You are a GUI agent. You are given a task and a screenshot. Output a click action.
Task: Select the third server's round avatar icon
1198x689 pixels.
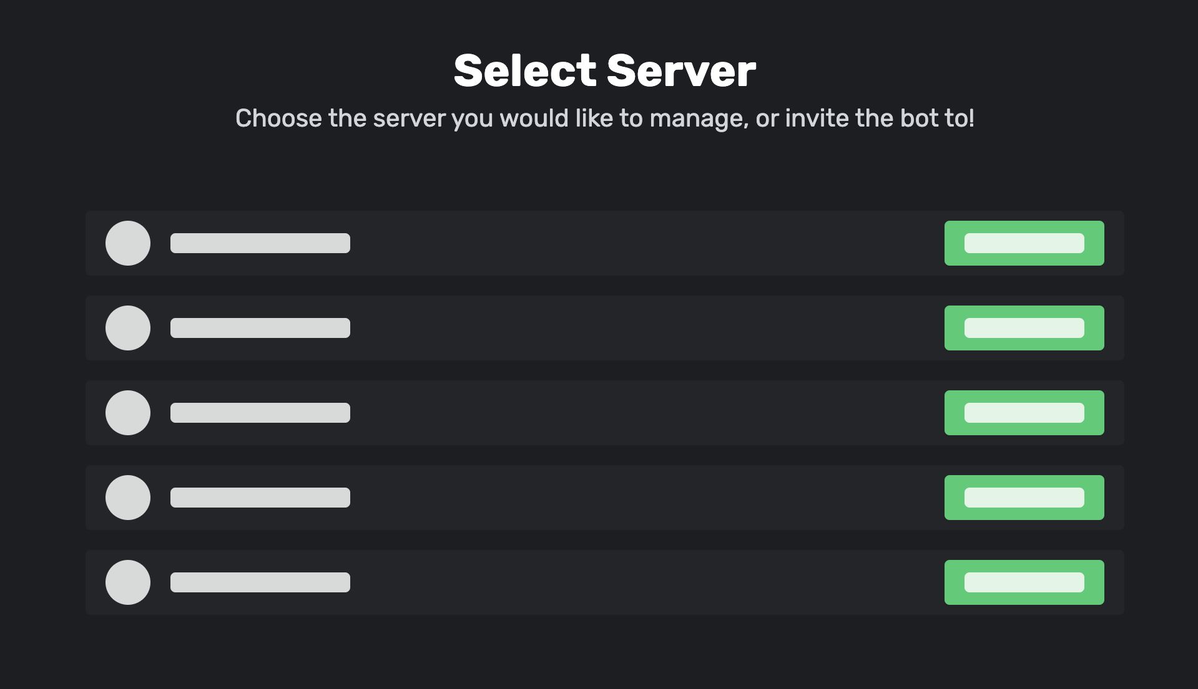tap(128, 413)
